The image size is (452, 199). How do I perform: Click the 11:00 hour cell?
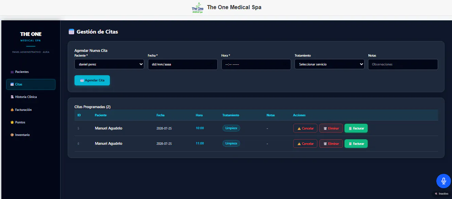(200, 143)
